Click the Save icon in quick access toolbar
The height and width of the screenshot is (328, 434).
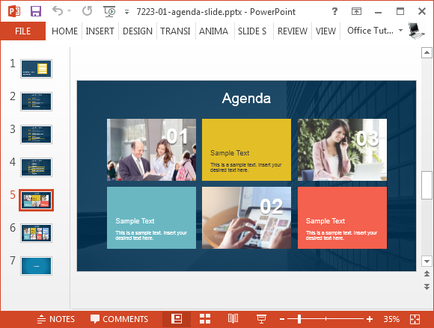(x=36, y=11)
